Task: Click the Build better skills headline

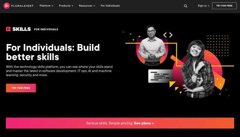Action: pos(53,52)
